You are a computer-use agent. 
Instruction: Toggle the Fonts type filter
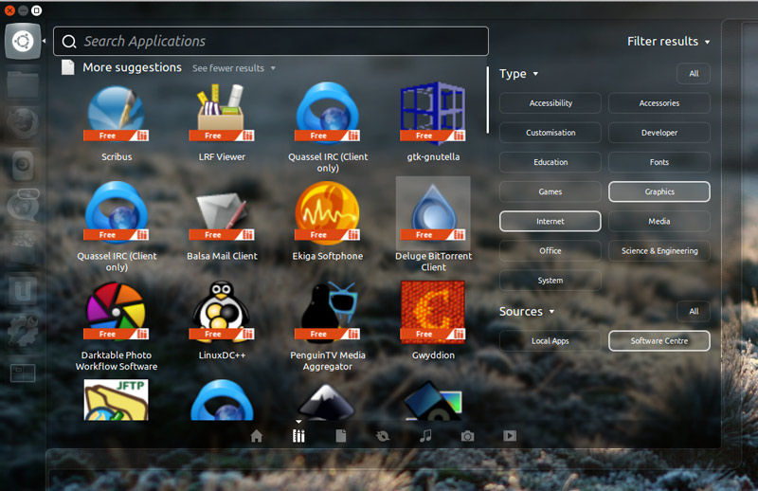pos(659,162)
